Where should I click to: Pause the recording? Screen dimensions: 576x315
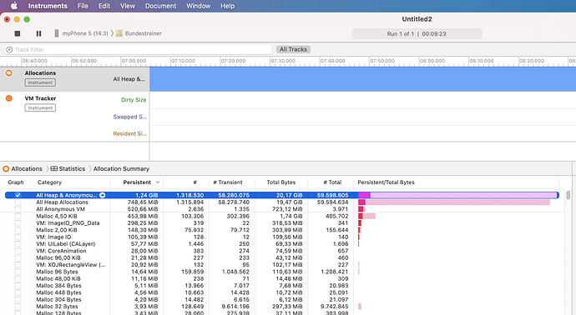click(38, 33)
